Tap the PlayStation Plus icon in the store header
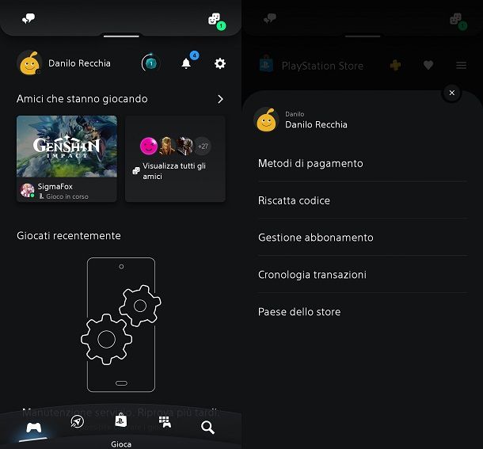Image resolution: width=483 pixels, height=449 pixels. click(x=395, y=65)
